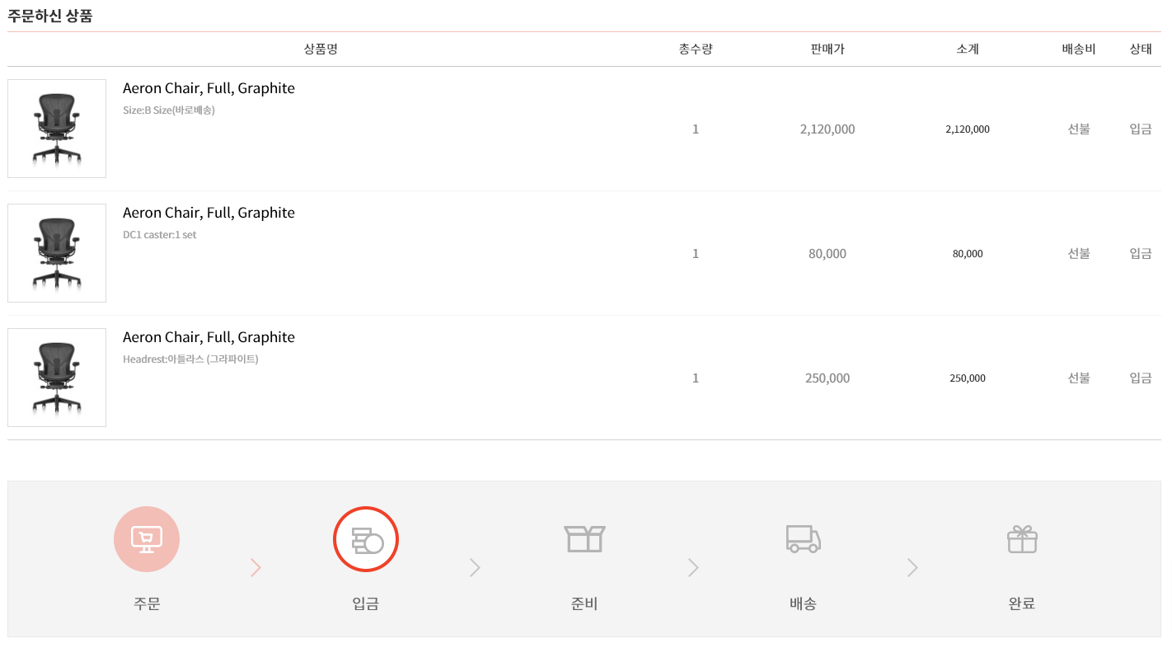Screen dimensions: 1172x648
Task: Click the 준비 step label
Action: click(584, 603)
